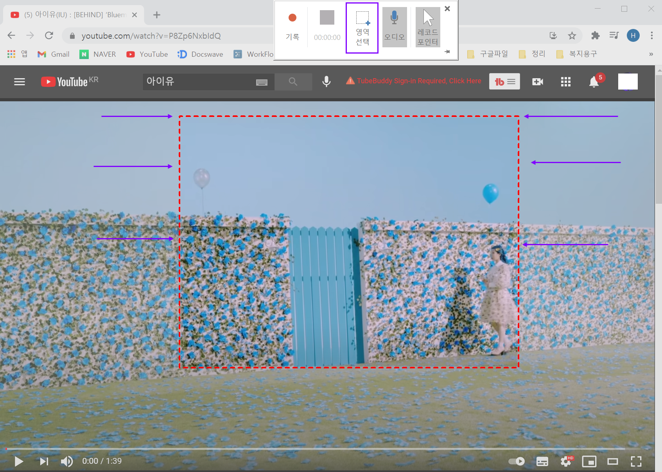Choose the 영역 선택 region selection tool
The height and width of the screenshot is (472, 662).
(x=362, y=28)
